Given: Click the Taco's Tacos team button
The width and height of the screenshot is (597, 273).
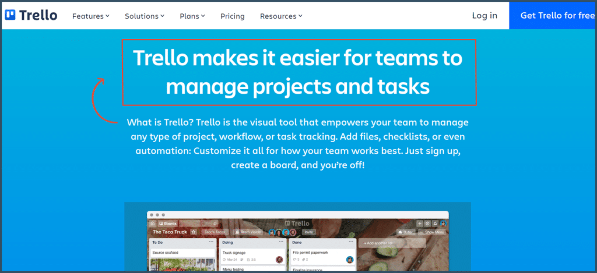Looking at the screenshot, I should [215, 232].
